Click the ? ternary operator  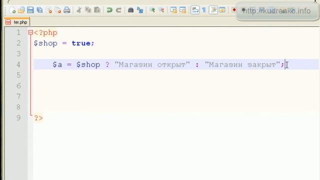[107, 64]
